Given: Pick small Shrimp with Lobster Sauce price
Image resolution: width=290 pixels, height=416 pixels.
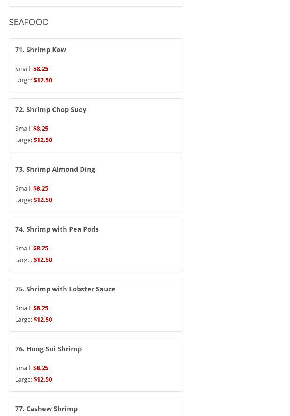Looking at the screenshot, I should (x=41, y=308).
